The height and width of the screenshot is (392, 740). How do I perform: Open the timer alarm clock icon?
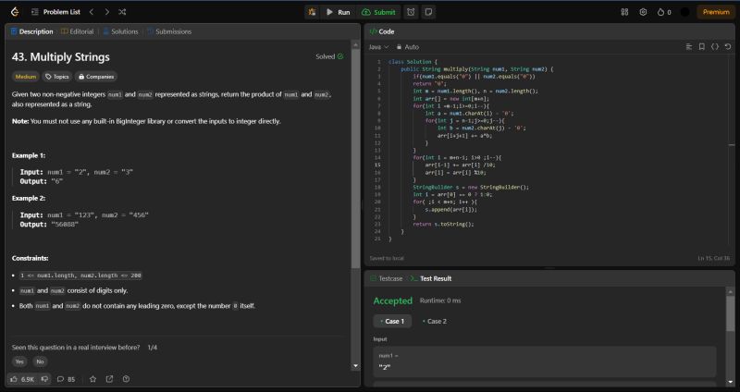(x=410, y=12)
